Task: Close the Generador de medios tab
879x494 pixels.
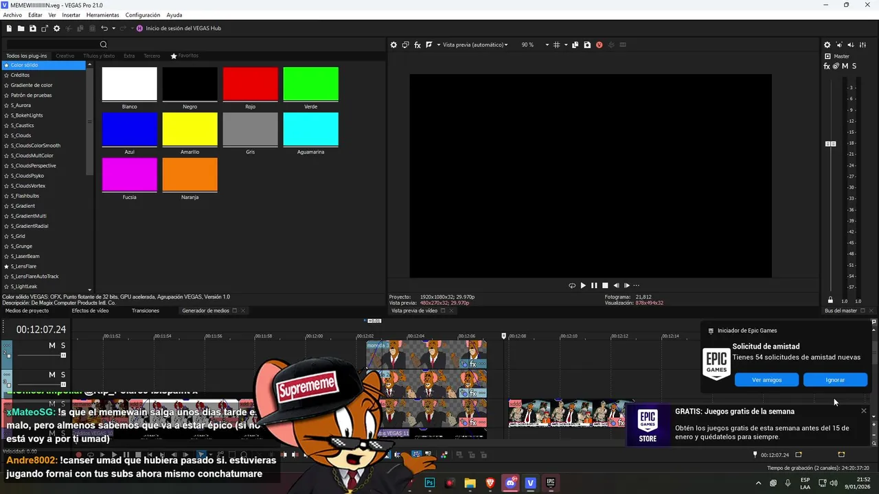Action: [242, 311]
